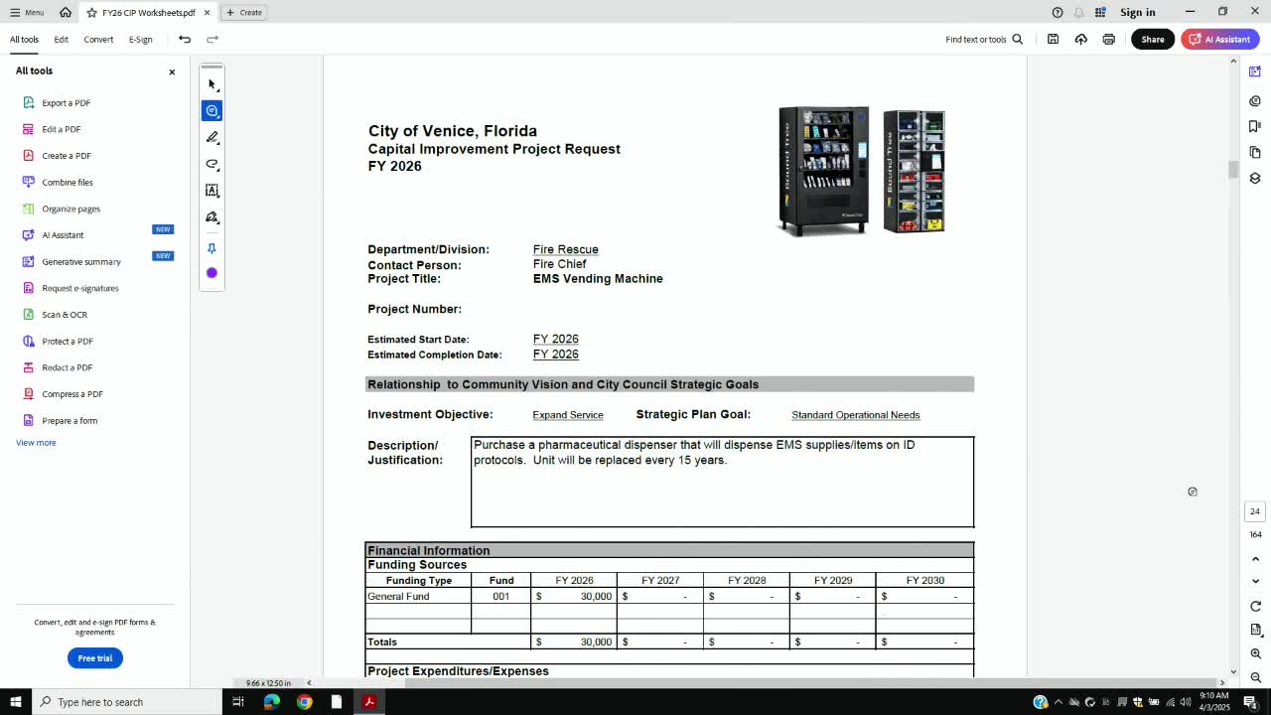Select the Create a PDF tool
The width and height of the screenshot is (1271, 715).
point(67,156)
